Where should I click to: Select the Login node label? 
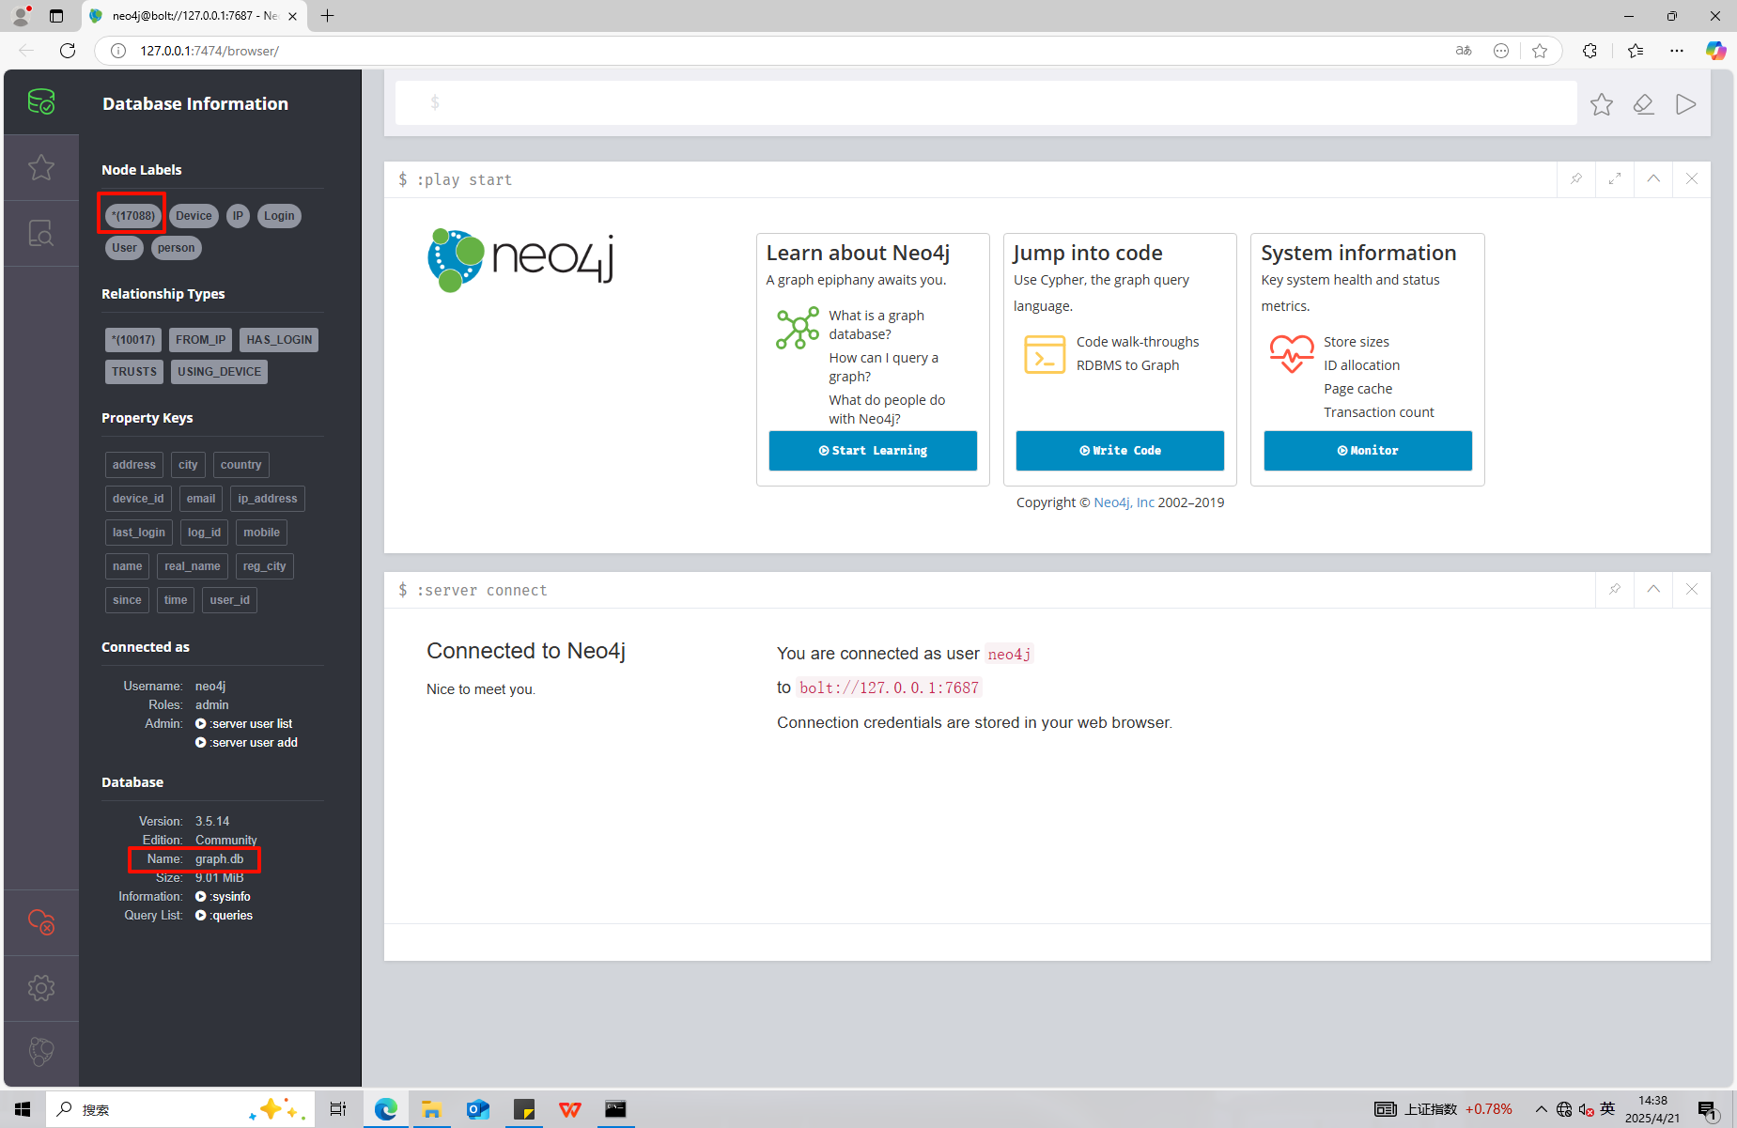279,216
